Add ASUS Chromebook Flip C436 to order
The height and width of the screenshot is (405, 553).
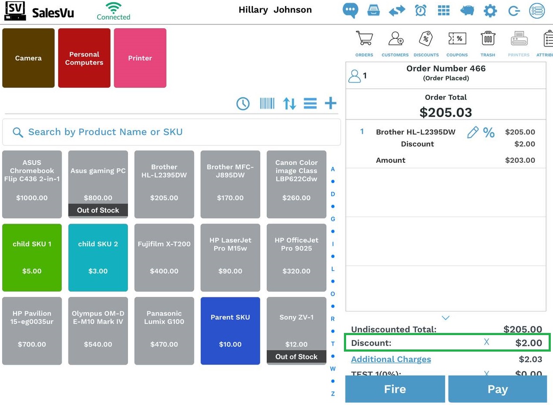tap(32, 184)
